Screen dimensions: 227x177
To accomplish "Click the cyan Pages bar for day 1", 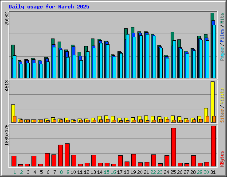I will (x=15, y=67).
